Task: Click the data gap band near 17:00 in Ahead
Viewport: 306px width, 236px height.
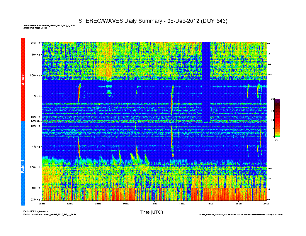Action: (x=206, y=81)
